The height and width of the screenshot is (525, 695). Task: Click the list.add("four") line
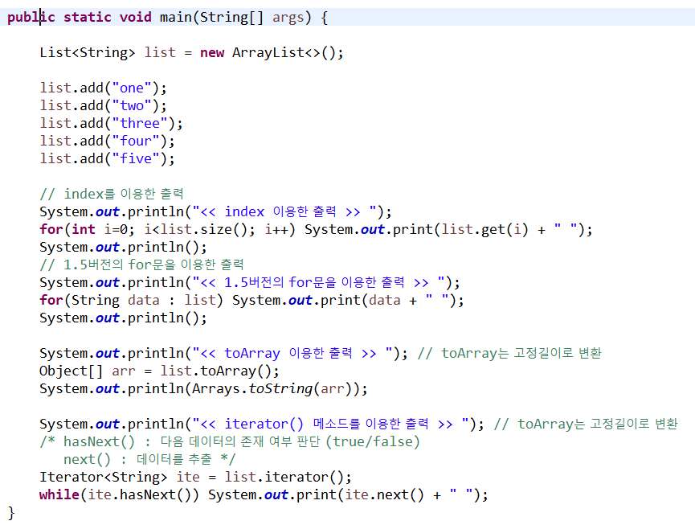pyautogui.click(x=108, y=141)
